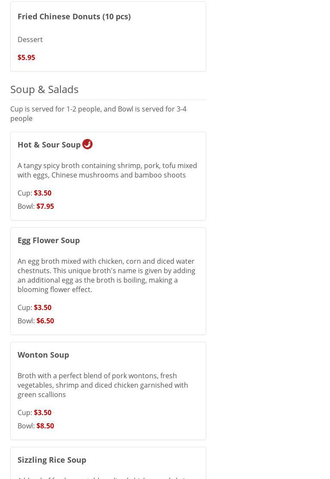Image resolution: width=330 pixels, height=479 pixels.
Task: Click the spicy chili pepper icon
Action: (x=87, y=144)
